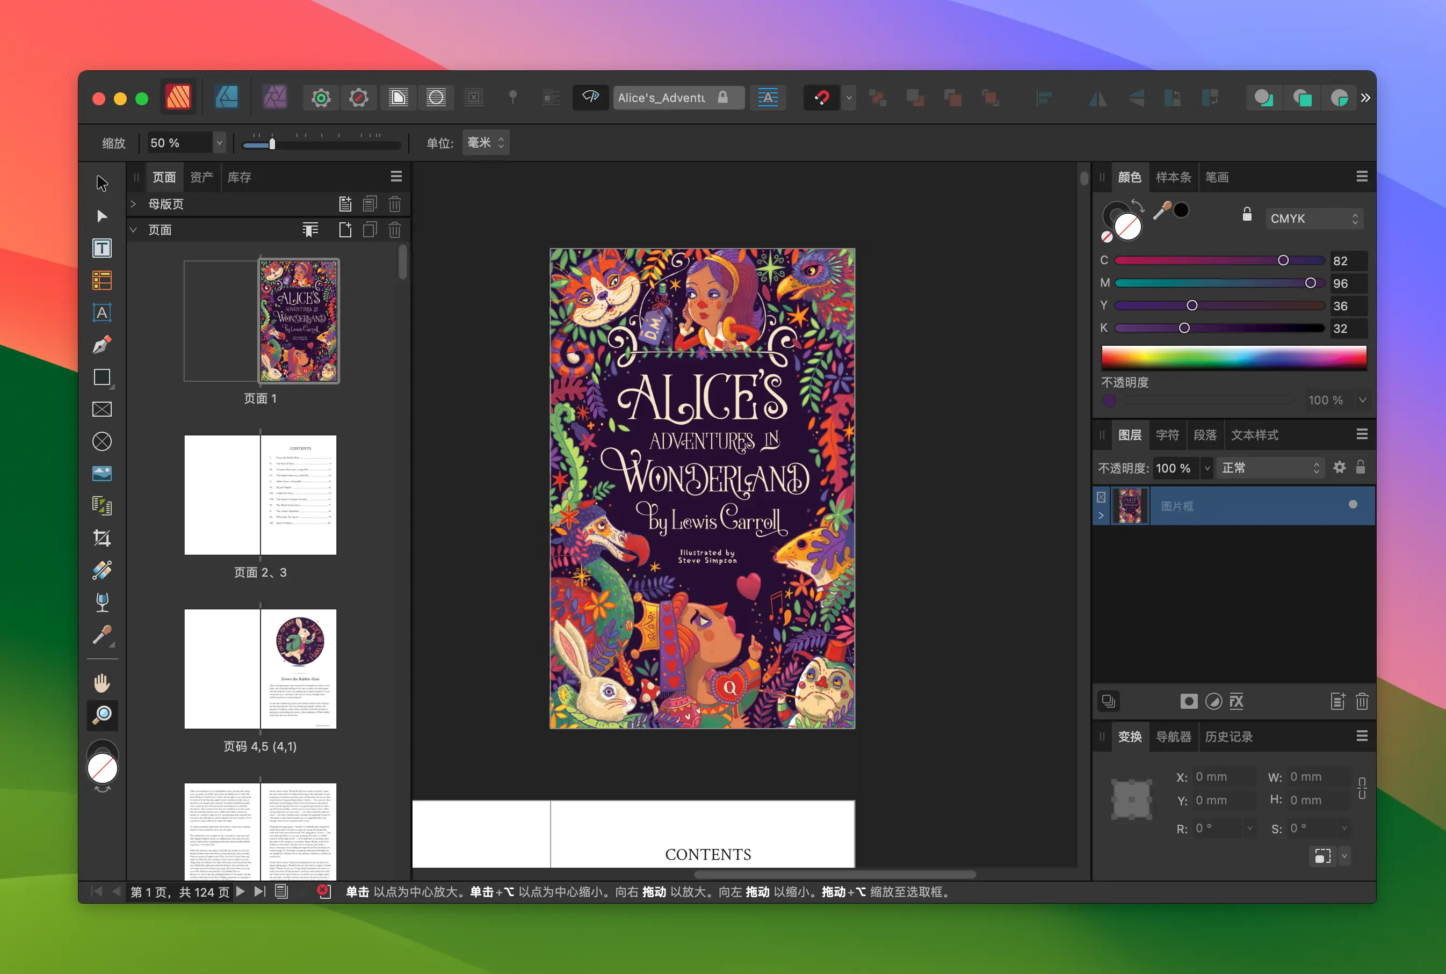This screenshot has width=1446, height=974.
Task: Toggle visibility dot of the 图片框 layer
Action: point(1353,504)
